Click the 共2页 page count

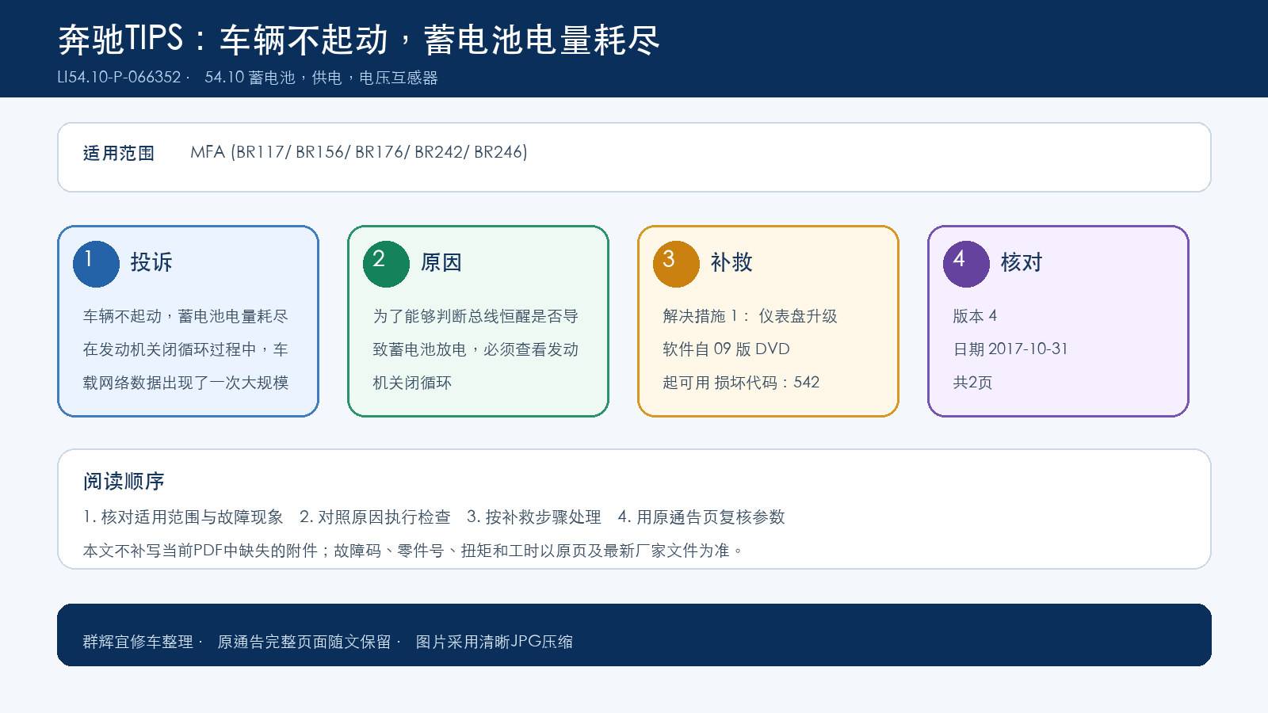tap(972, 383)
